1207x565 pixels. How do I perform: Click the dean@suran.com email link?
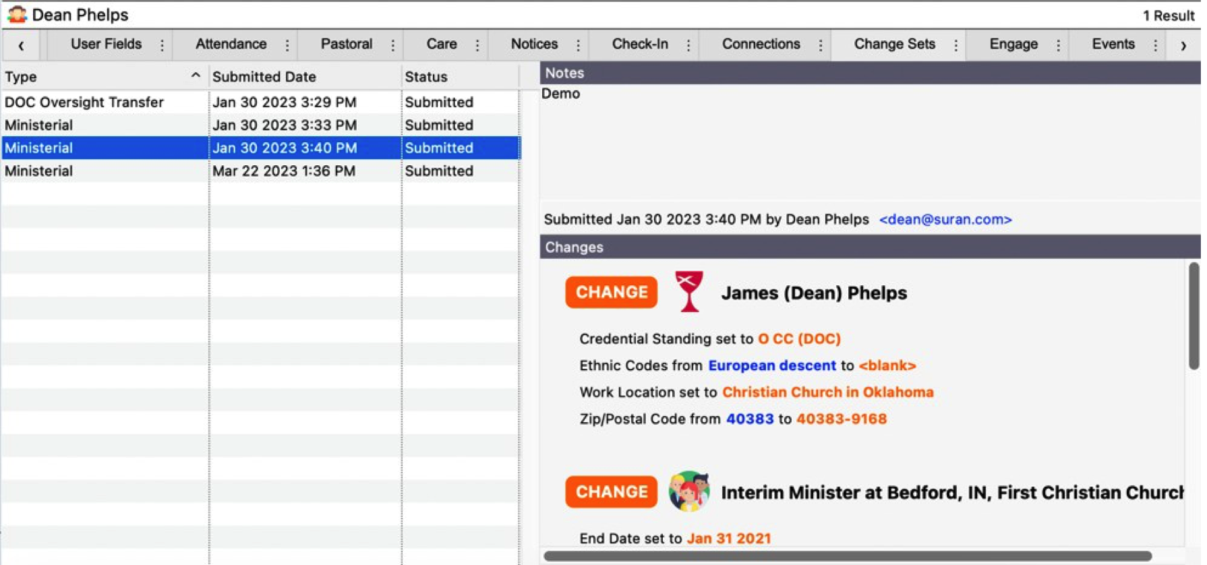click(945, 219)
